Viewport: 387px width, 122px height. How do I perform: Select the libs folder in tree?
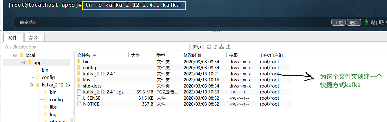tap(53, 107)
